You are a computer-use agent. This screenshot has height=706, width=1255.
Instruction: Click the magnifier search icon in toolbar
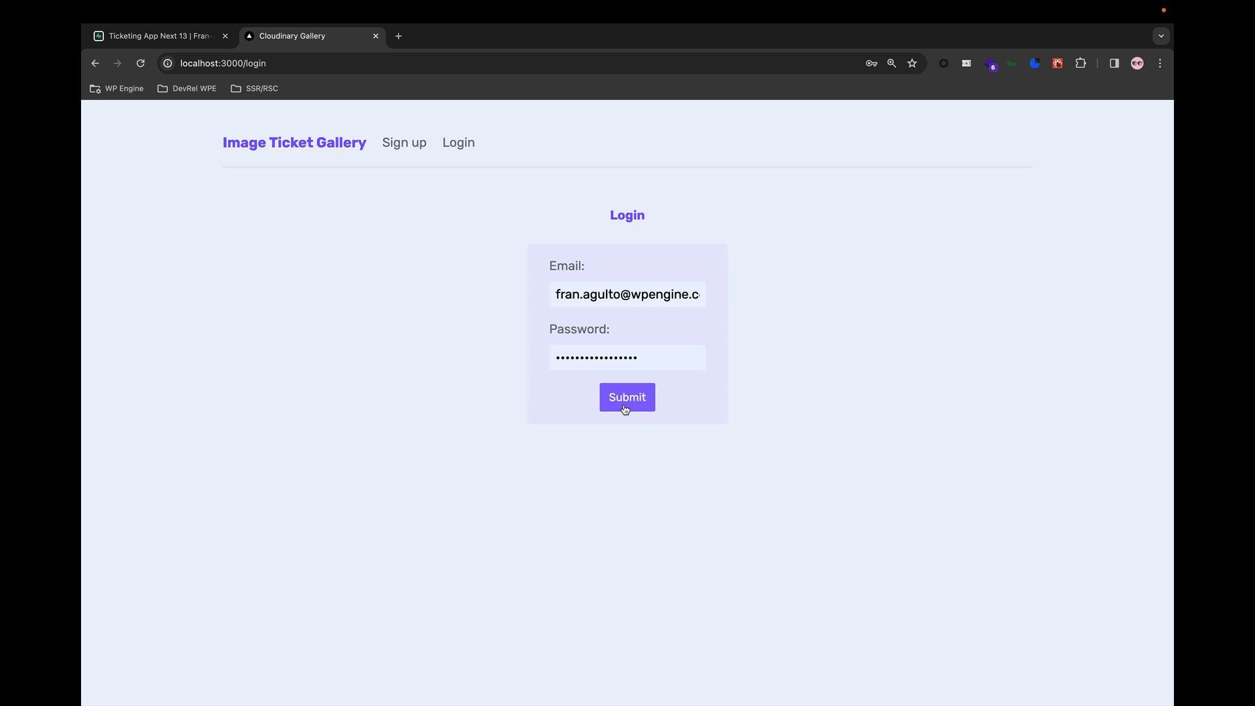point(892,63)
